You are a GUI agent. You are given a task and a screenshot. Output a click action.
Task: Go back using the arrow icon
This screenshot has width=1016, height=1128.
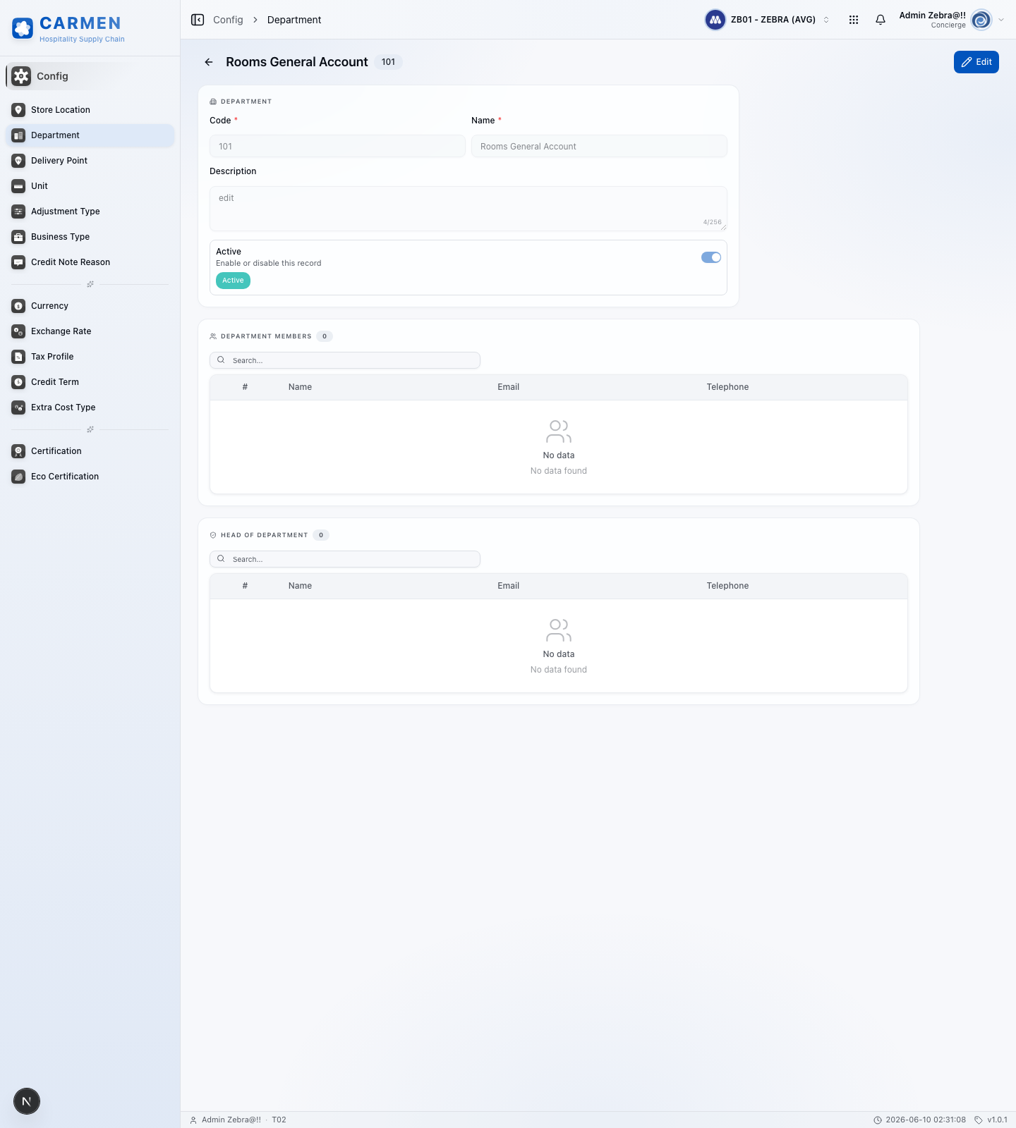point(209,62)
